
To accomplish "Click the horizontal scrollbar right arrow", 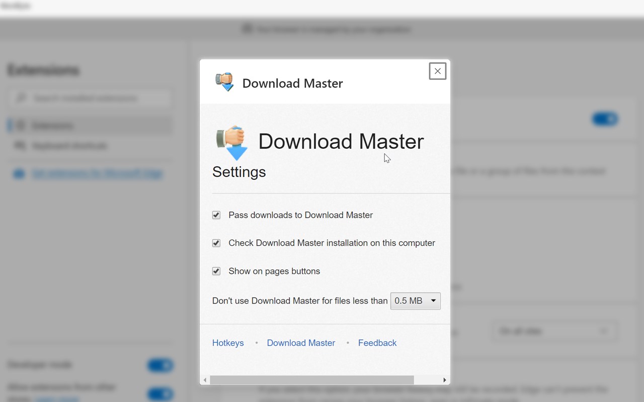I will click(x=445, y=380).
